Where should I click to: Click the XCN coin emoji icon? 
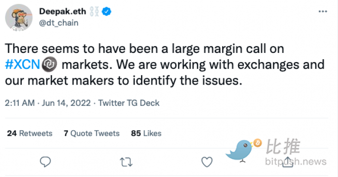[x=49, y=64]
